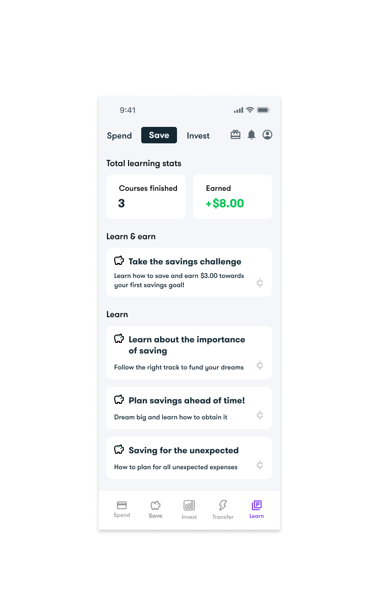The width and height of the screenshot is (369, 614).
Task: Open Take the savings challenge
Action: [189, 272]
